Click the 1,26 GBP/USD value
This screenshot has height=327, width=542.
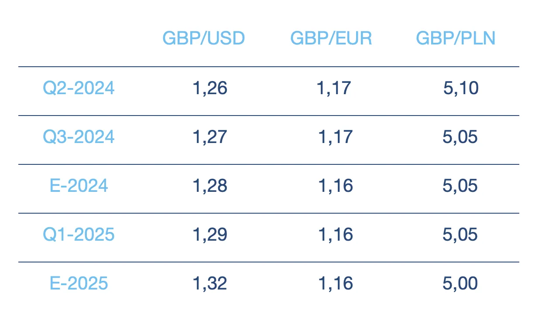point(210,89)
